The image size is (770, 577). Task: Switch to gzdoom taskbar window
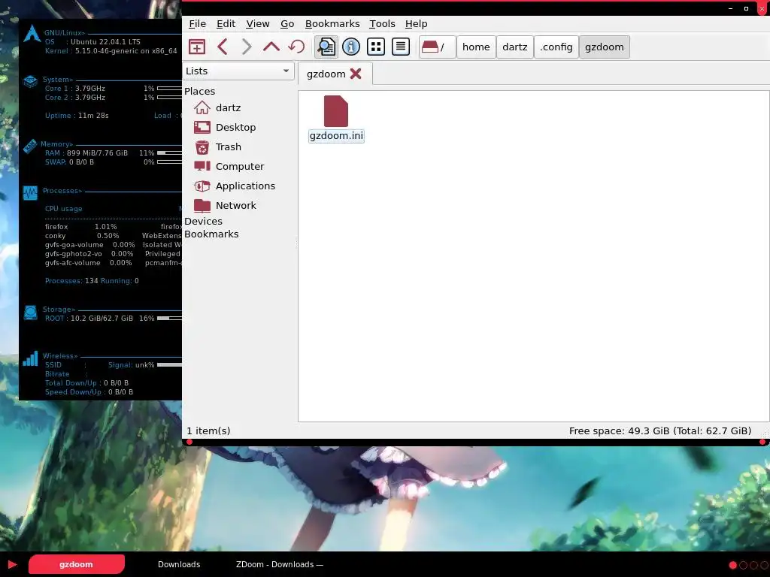click(76, 564)
